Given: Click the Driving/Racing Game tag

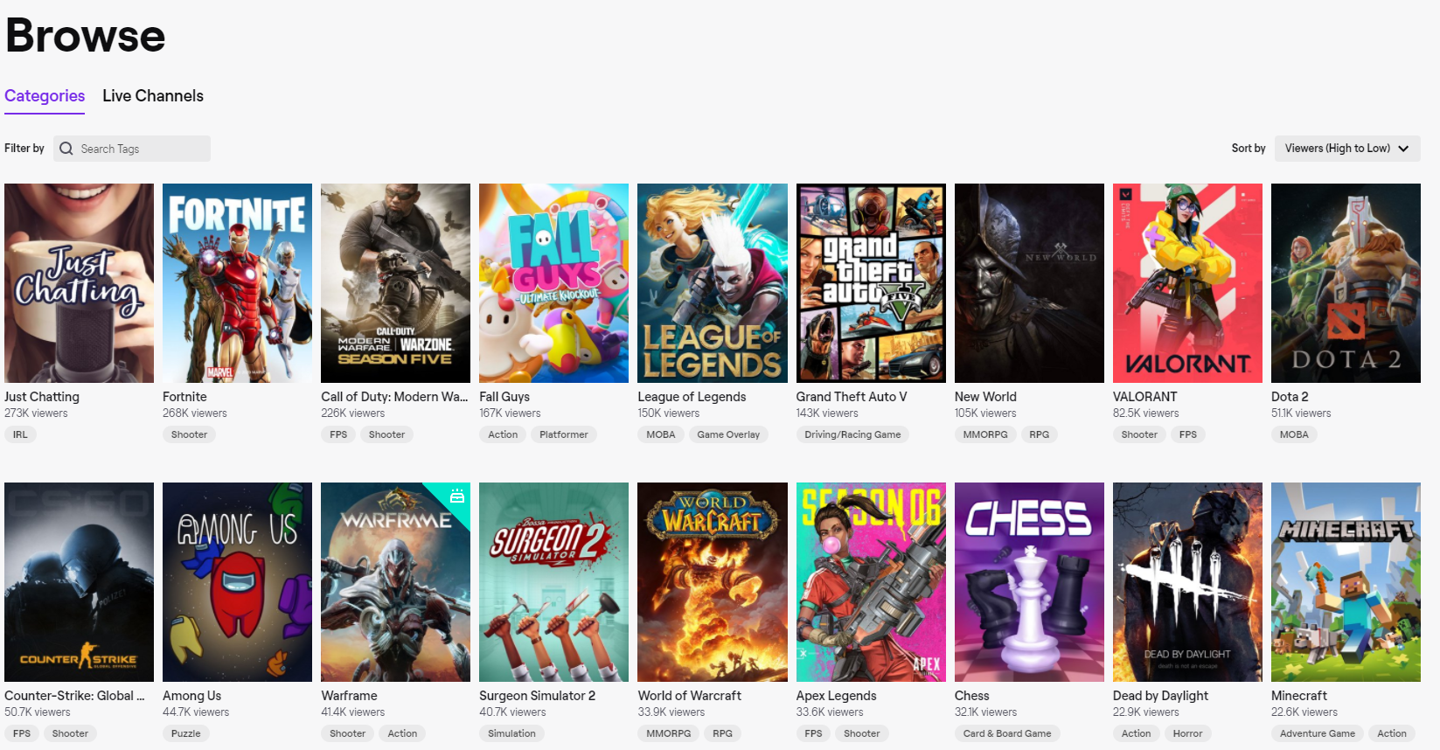Looking at the screenshot, I should click(x=852, y=434).
